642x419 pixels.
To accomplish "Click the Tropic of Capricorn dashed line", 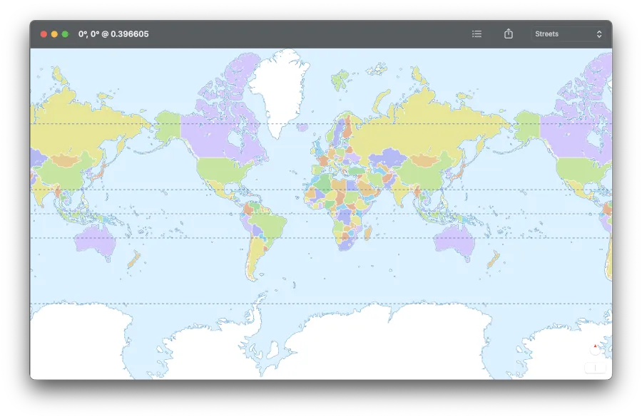I will click(x=178, y=238).
